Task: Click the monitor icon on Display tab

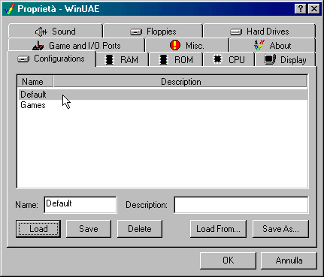Action: [x=270, y=59]
